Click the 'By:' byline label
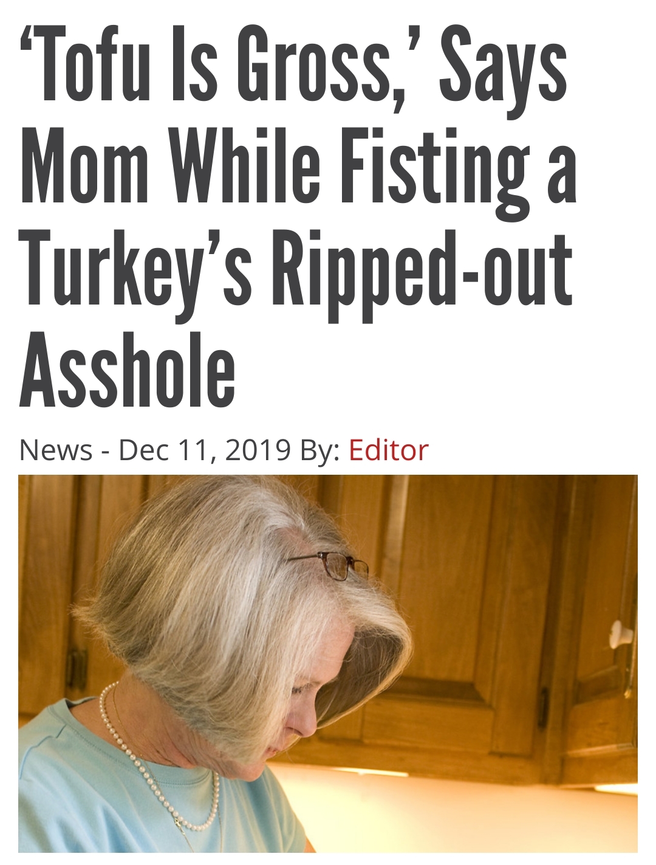 click(x=319, y=450)
